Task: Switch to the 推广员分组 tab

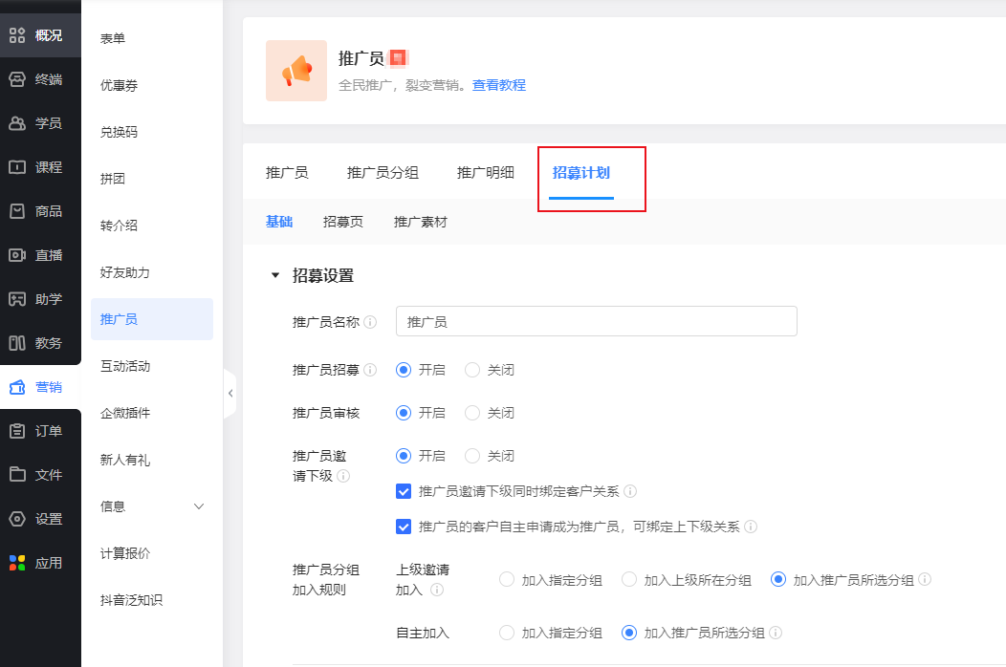Action: pos(383,173)
